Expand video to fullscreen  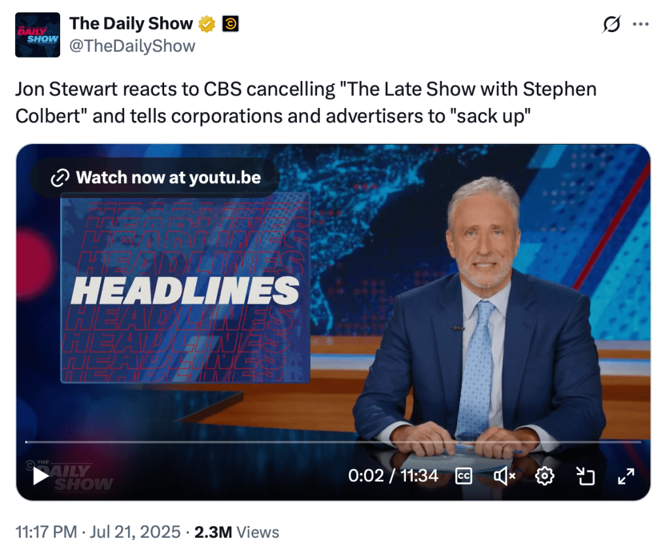pyautogui.click(x=626, y=476)
